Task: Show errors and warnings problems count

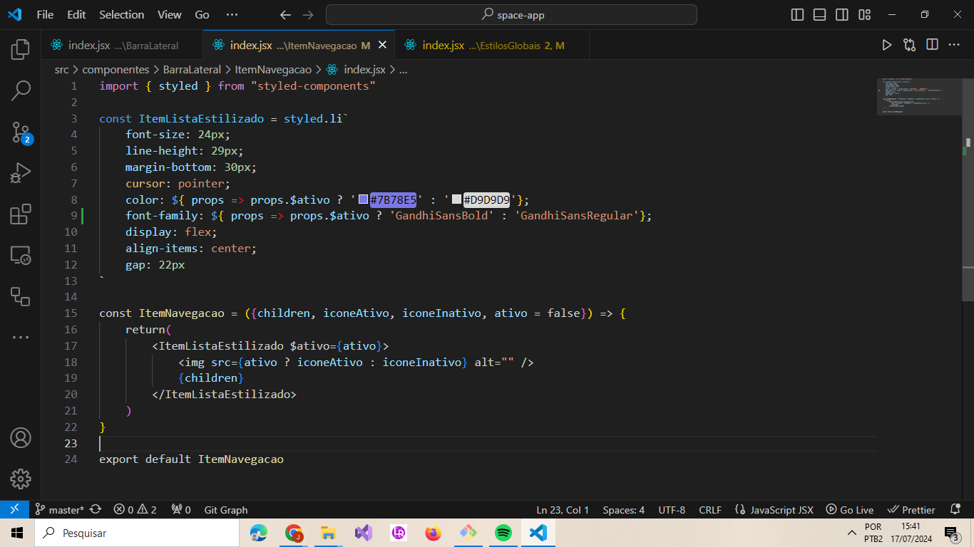Action: 135,510
